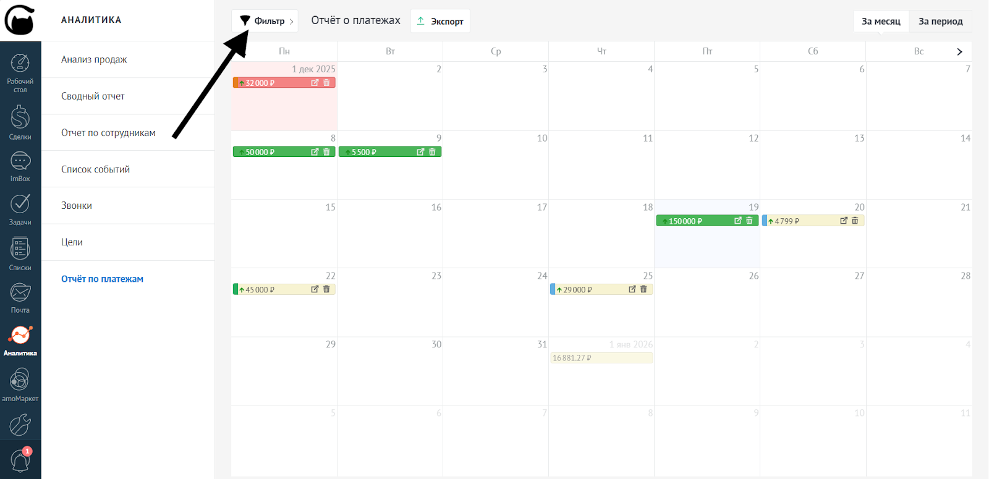Delete the 4 799 ₽ payment entry
This screenshot has width=989, height=479.
[855, 221]
